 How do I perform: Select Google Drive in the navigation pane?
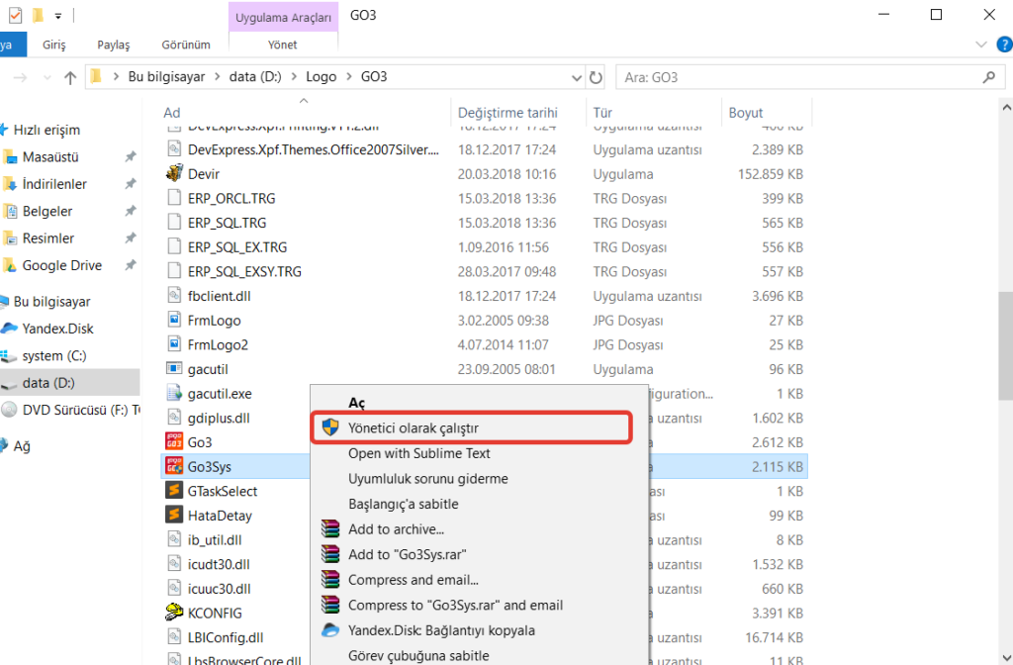click(x=61, y=265)
